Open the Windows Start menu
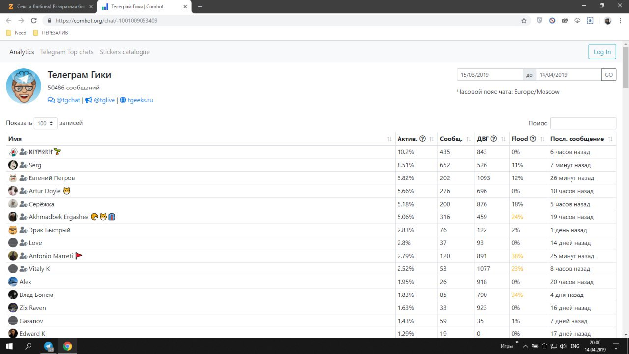 (9, 346)
